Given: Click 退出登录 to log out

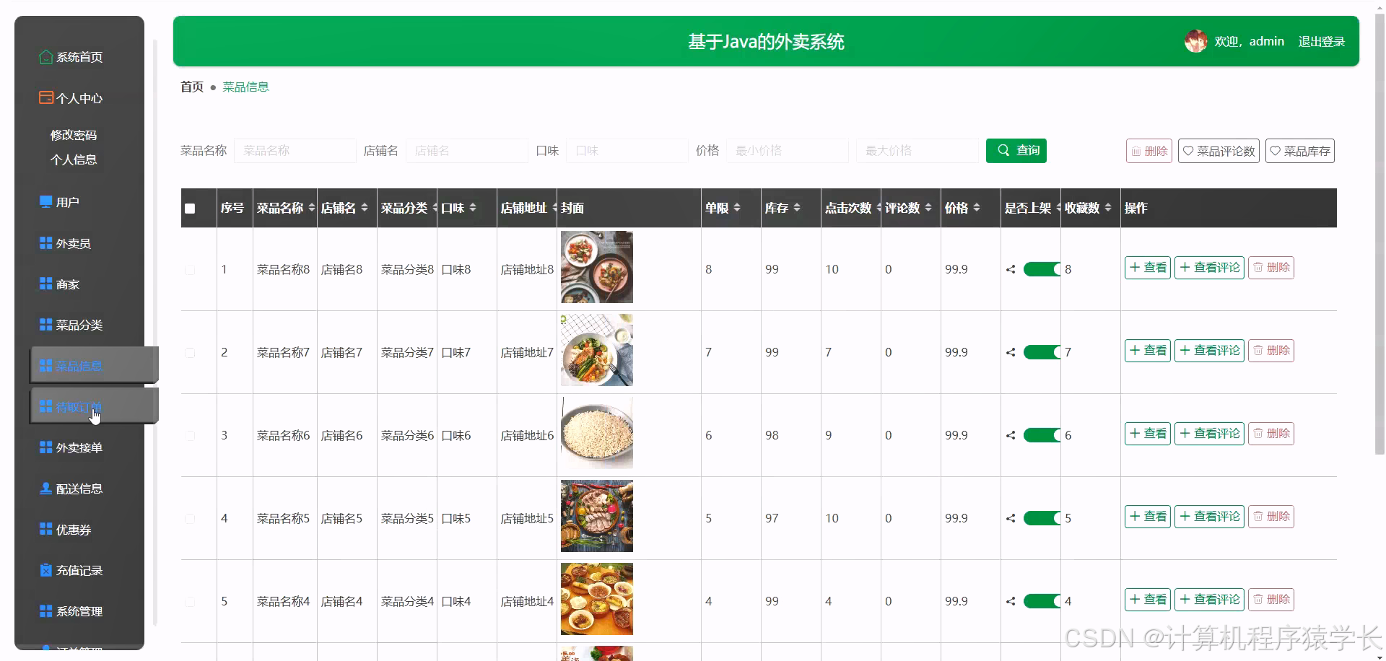Looking at the screenshot, I should 1322,41.
